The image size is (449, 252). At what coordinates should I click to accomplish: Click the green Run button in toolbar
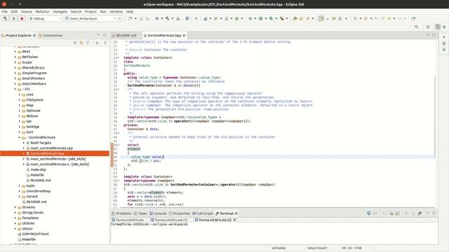(x=260, y=19)
